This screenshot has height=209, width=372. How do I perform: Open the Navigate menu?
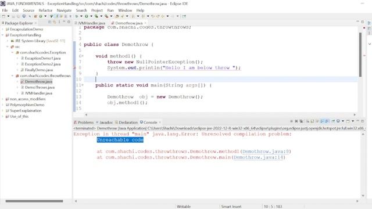click(64, 10)
